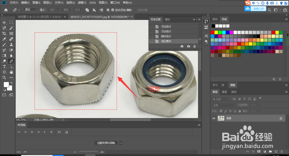Toggle lock all padlock icon
289x156 pixels.
[x=240, y=111]
